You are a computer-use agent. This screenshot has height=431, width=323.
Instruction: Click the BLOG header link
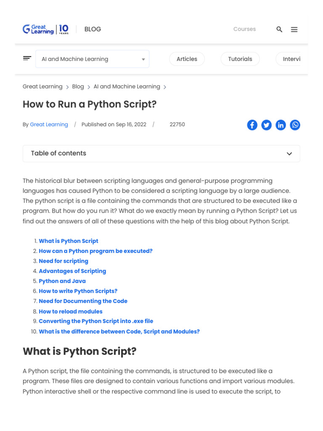click(x=93, y=29)
